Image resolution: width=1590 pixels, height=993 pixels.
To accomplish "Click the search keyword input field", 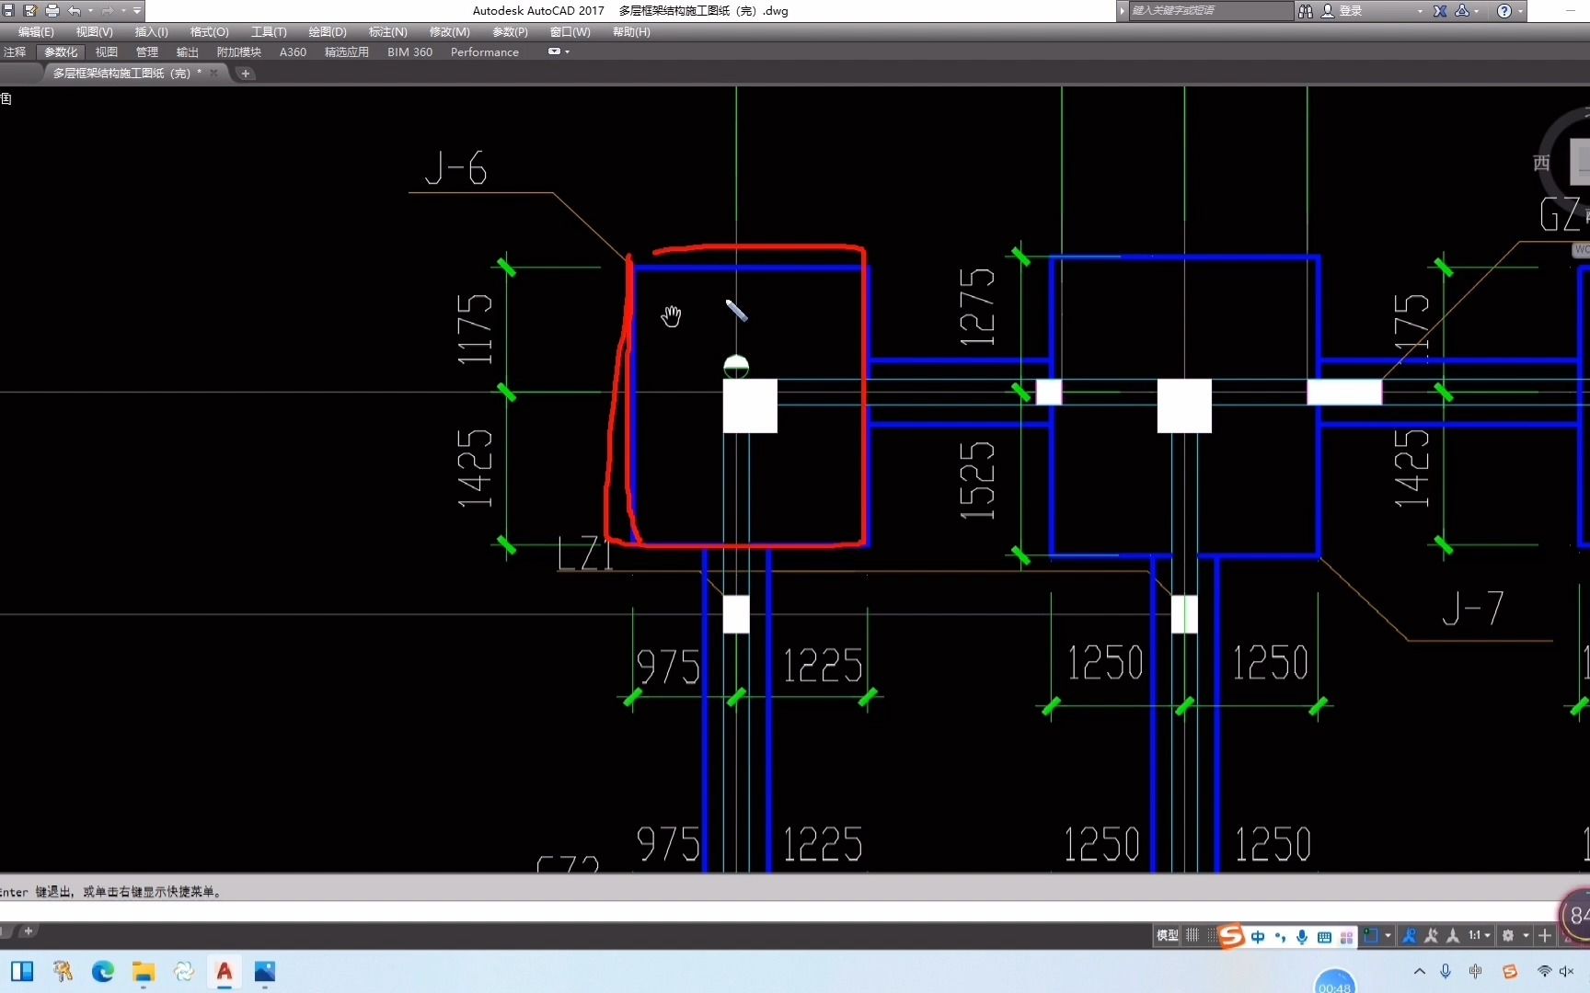I will 1210,11.
